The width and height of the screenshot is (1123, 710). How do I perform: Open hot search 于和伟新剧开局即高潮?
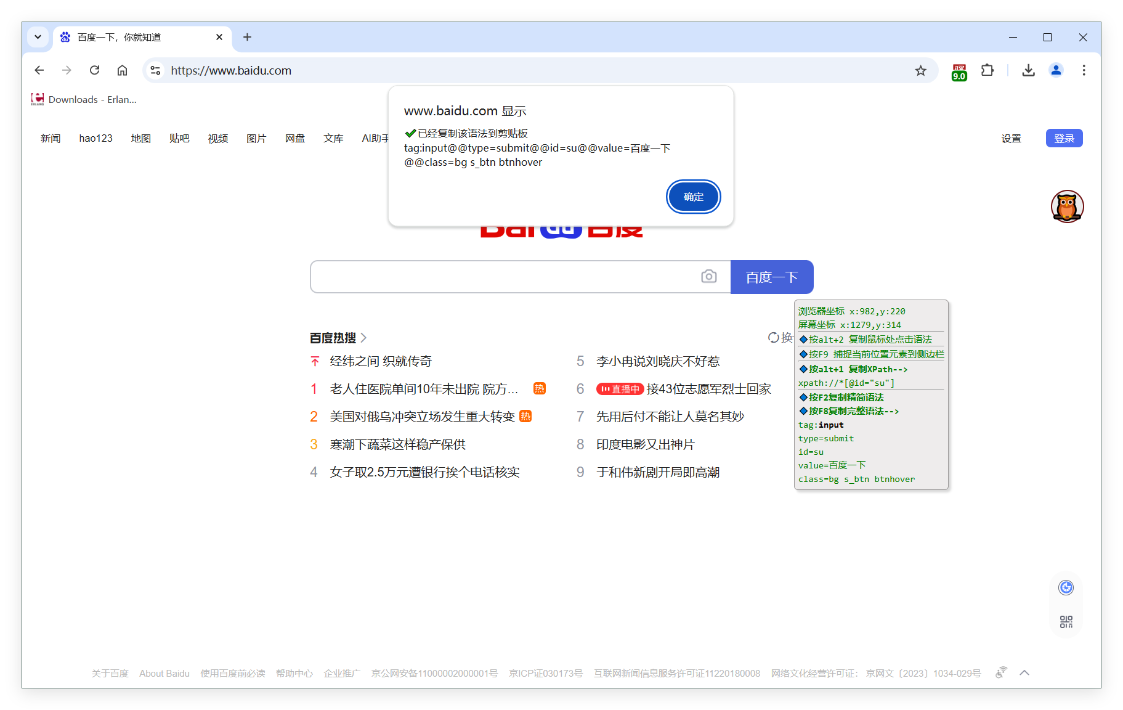coord(658,472)
